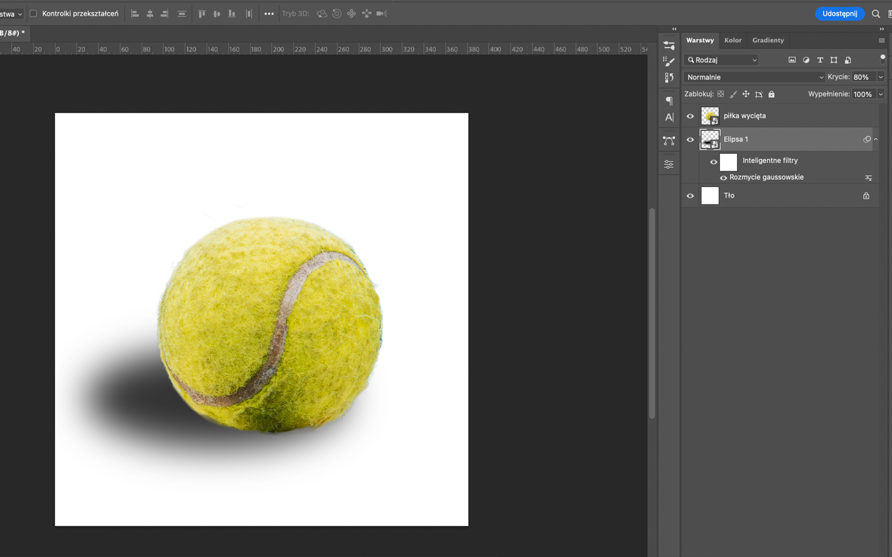Filter layers by pixel layers icon
Screen dimensions: 892x557
click(x=792, y=60)
